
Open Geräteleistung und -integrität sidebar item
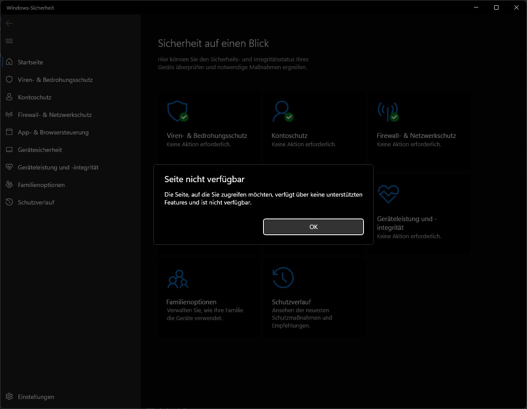(58, 167)
